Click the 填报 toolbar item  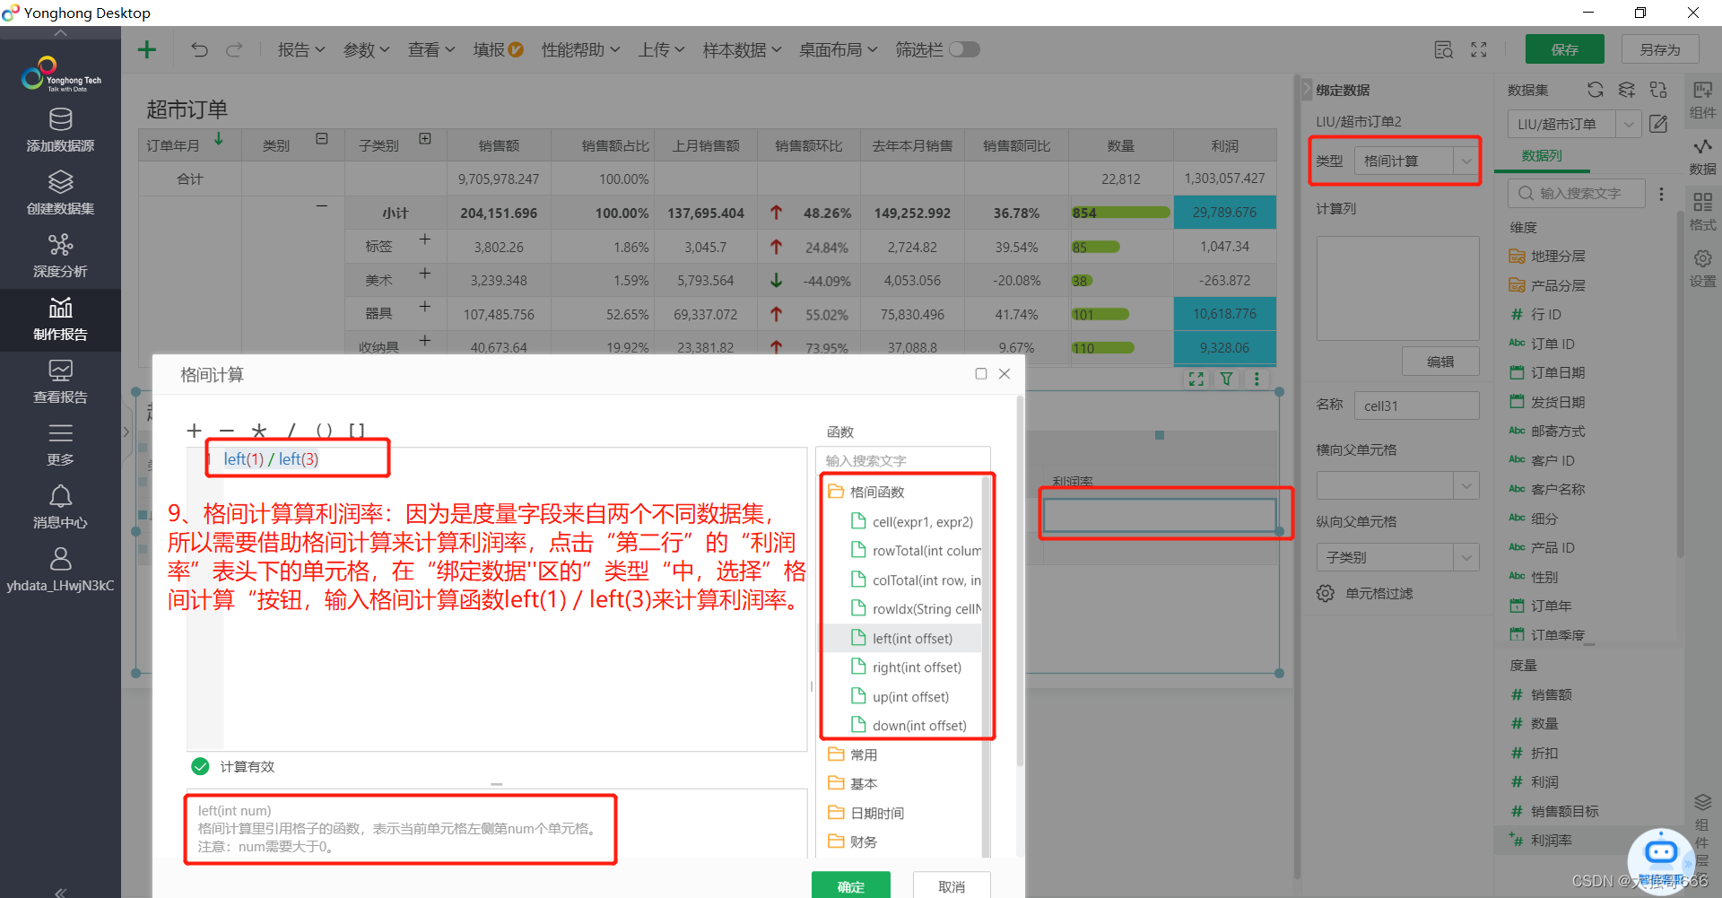(498, 49)
